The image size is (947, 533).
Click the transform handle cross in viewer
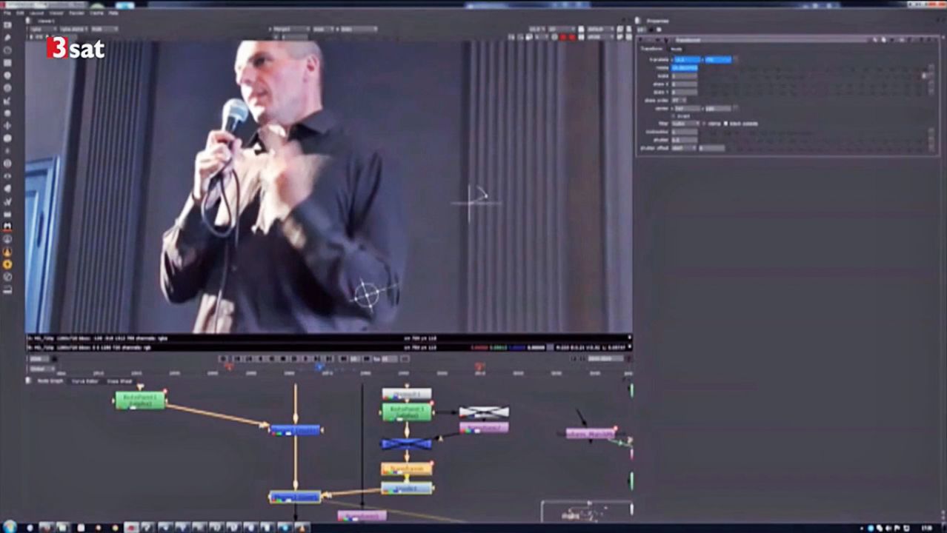[470, 202]
